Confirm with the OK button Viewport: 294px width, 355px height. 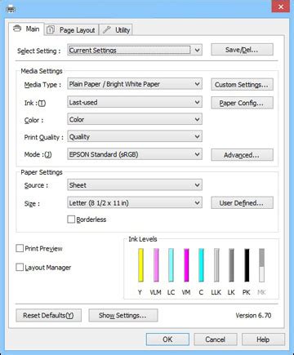pyautogui.click(x=167, y=339)
